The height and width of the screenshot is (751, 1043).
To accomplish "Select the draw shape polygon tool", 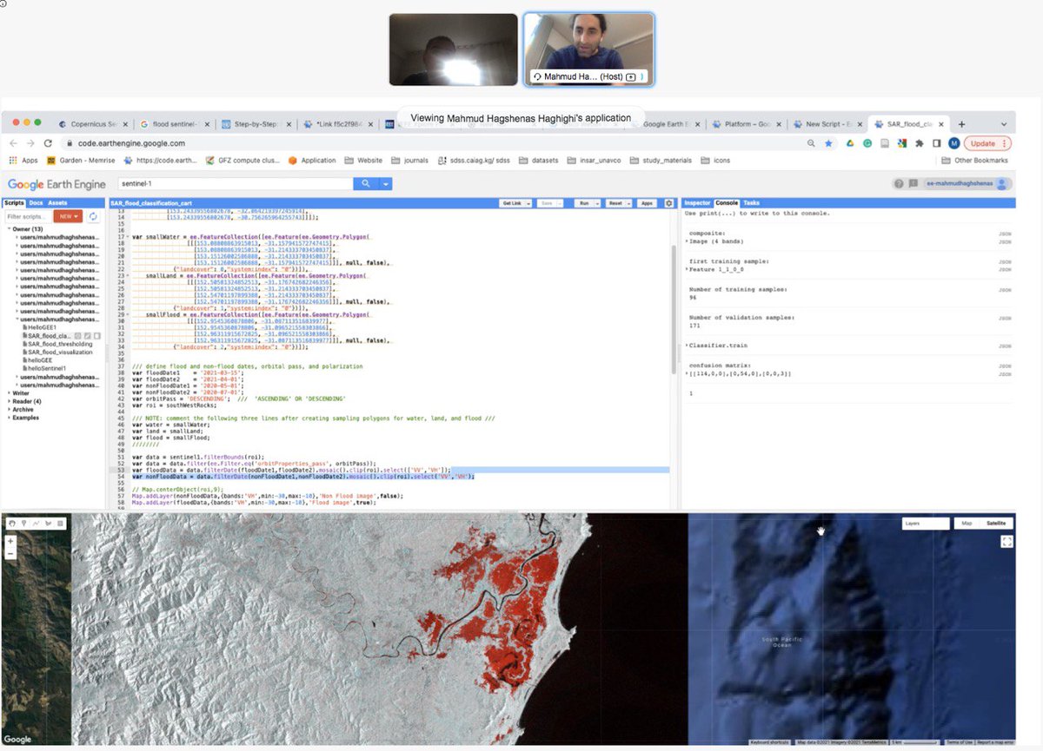I will tap(47, 523).
